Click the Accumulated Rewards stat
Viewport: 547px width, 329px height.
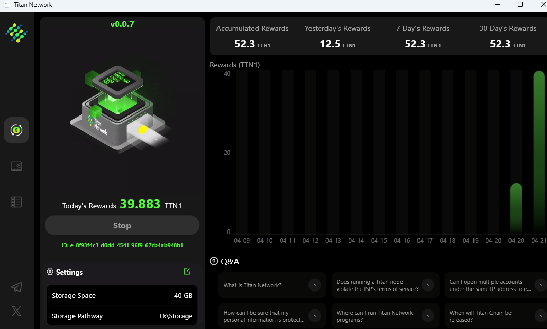point(252,36)
